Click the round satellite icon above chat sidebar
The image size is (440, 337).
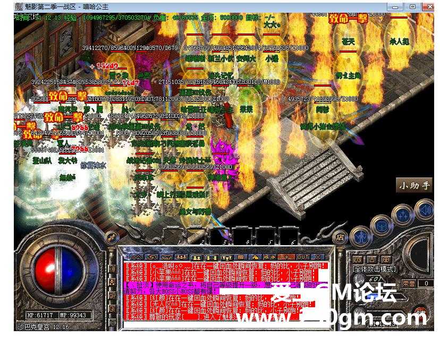coord(111,239)
